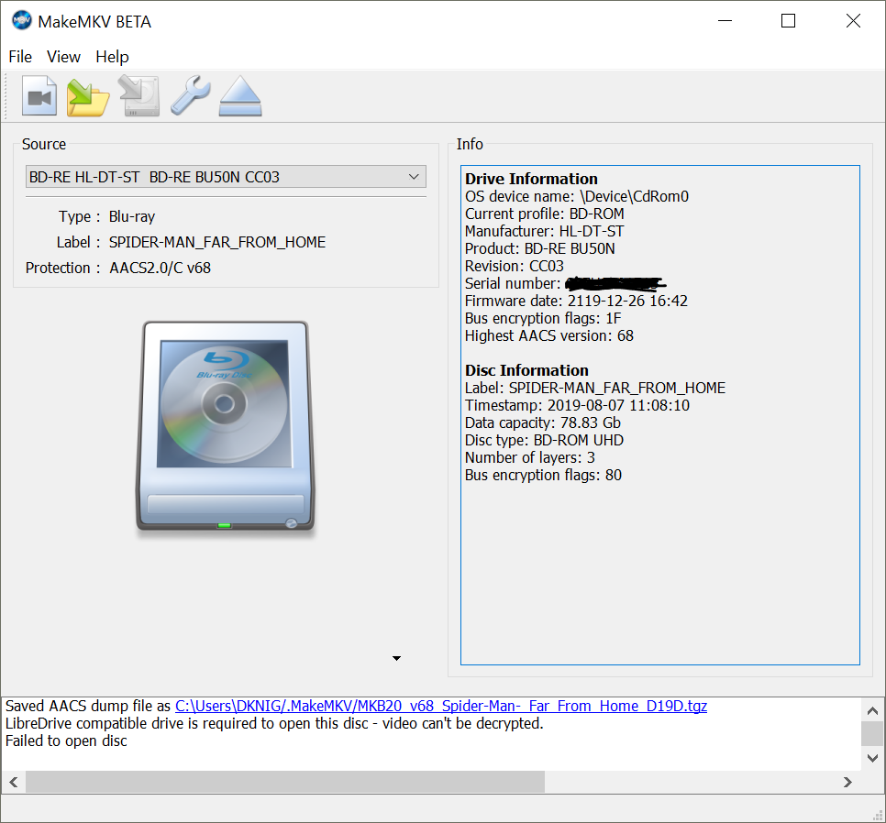The image size is (886, 823).
Task: Click the 'Disc type: BD-ROM UHD' line
Action: coord(544,440)
